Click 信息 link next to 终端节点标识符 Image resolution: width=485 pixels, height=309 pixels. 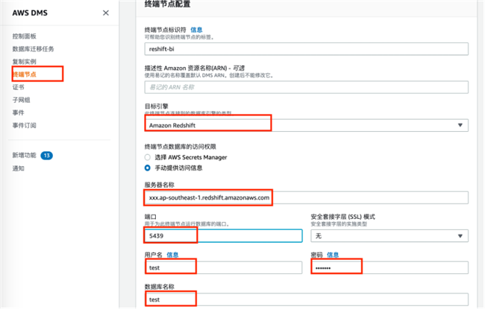[196, 30]
